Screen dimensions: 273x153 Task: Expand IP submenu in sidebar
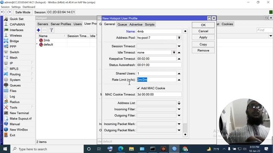coord(11,63)
